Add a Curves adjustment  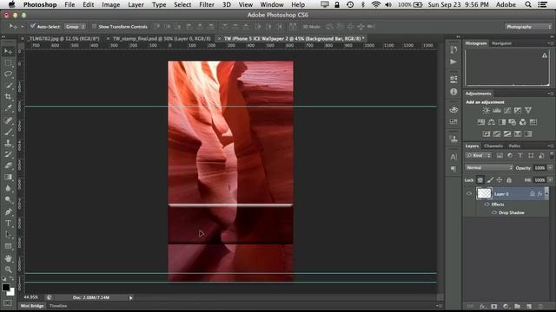tap(507, 110)
